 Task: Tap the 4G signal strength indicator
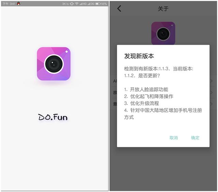83,4
